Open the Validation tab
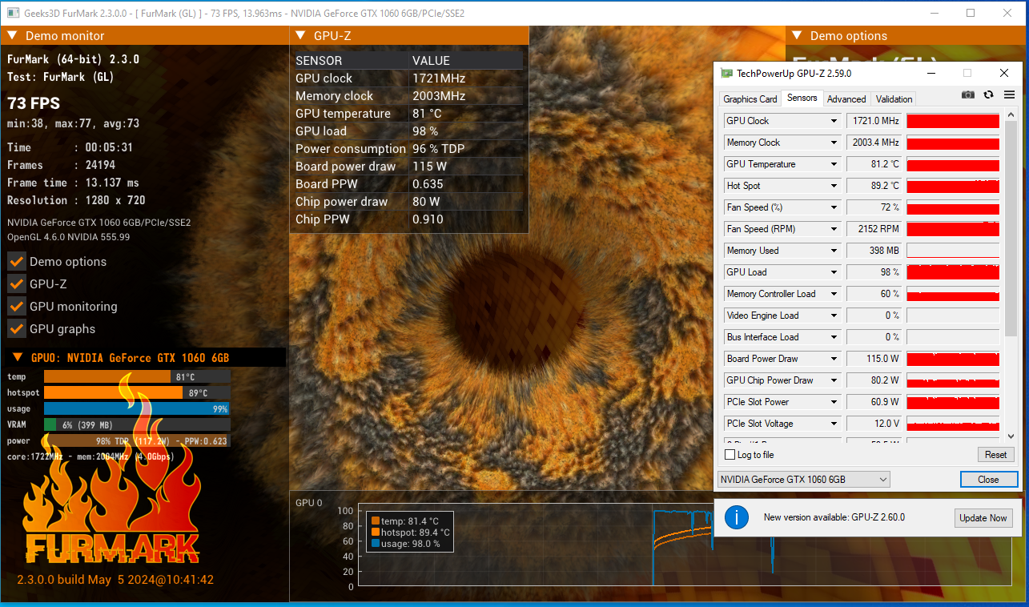Image resolution: width=1029 pixels, height=607 pixels. click(894, 99)
